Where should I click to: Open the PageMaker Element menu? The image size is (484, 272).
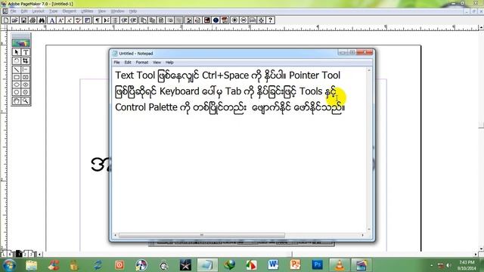pyautogui.click(x=69, y=11)
